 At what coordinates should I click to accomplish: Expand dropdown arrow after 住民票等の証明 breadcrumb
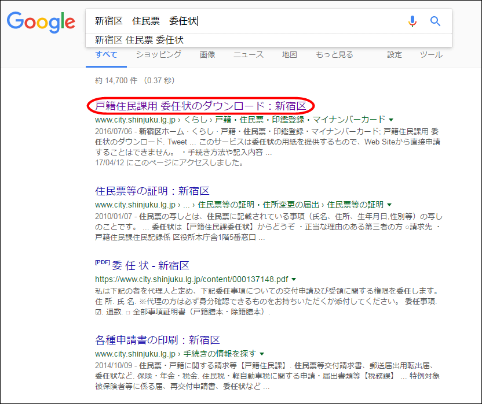389,205
